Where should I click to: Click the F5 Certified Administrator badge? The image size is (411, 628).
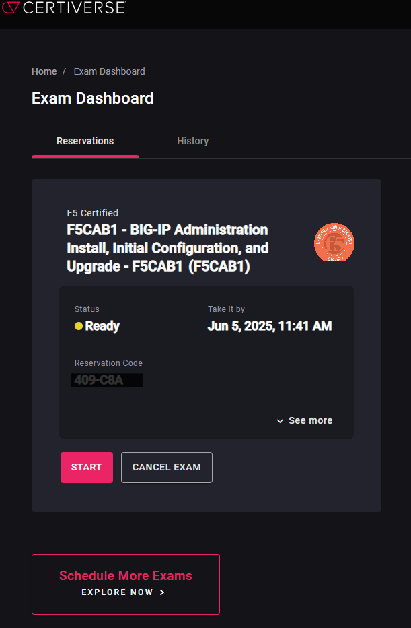pos(334,243)
